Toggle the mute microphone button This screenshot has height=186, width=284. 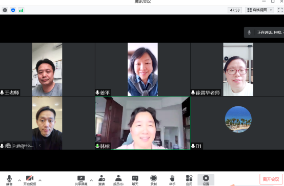click(x=9, y=180)
